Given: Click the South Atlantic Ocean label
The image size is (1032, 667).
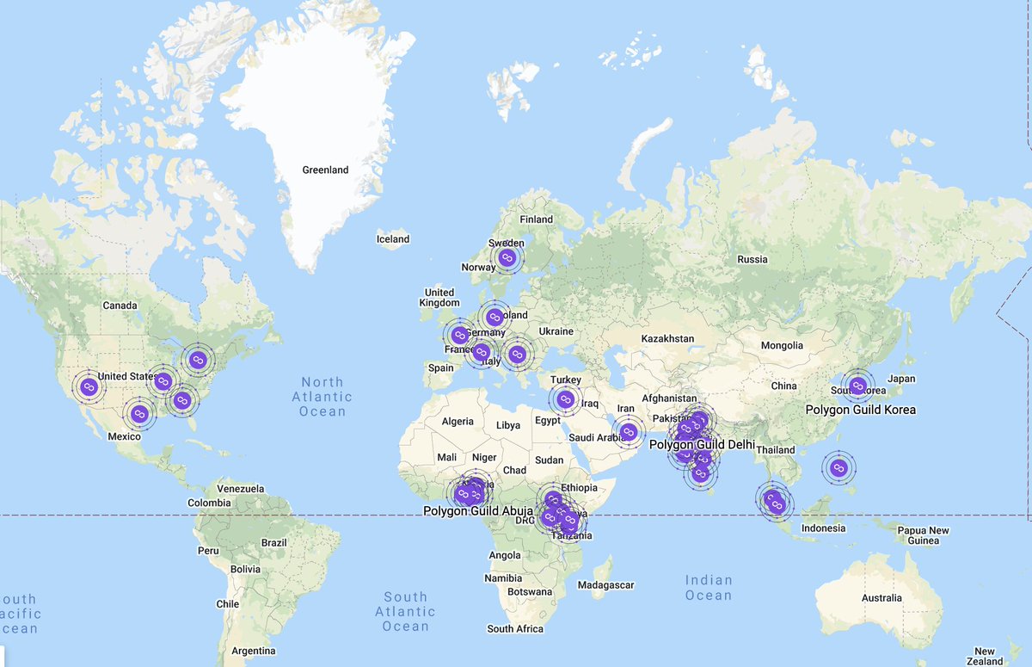Looking at the screenshot, I should [x=405, y=611].
